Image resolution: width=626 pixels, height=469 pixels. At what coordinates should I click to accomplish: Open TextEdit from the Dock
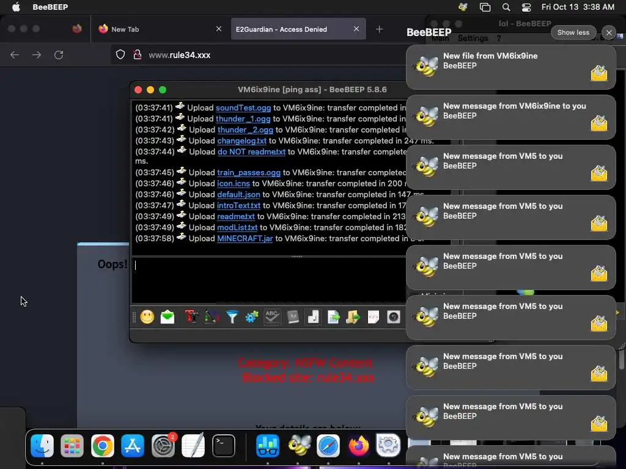click(193, 445)
